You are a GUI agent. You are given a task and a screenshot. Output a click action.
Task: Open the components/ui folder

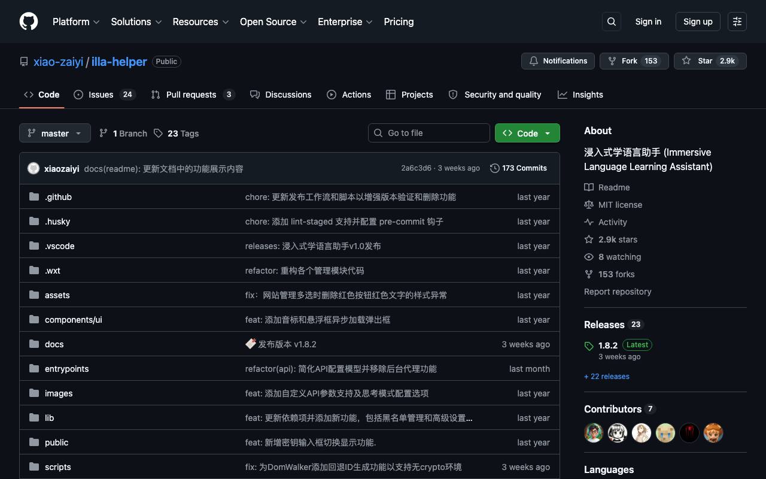[x=74, y=320]
